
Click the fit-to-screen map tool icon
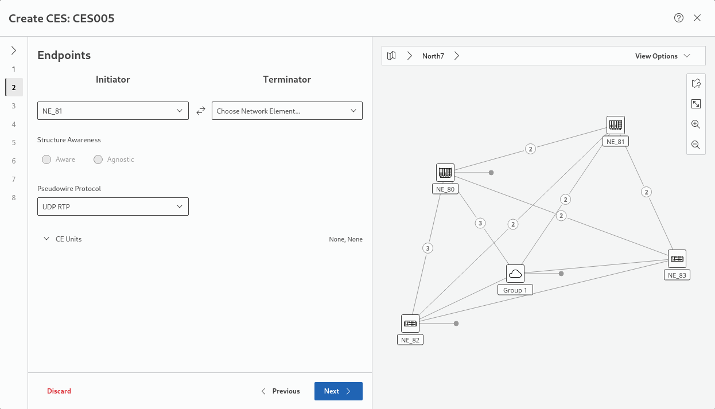coord(695,104)
